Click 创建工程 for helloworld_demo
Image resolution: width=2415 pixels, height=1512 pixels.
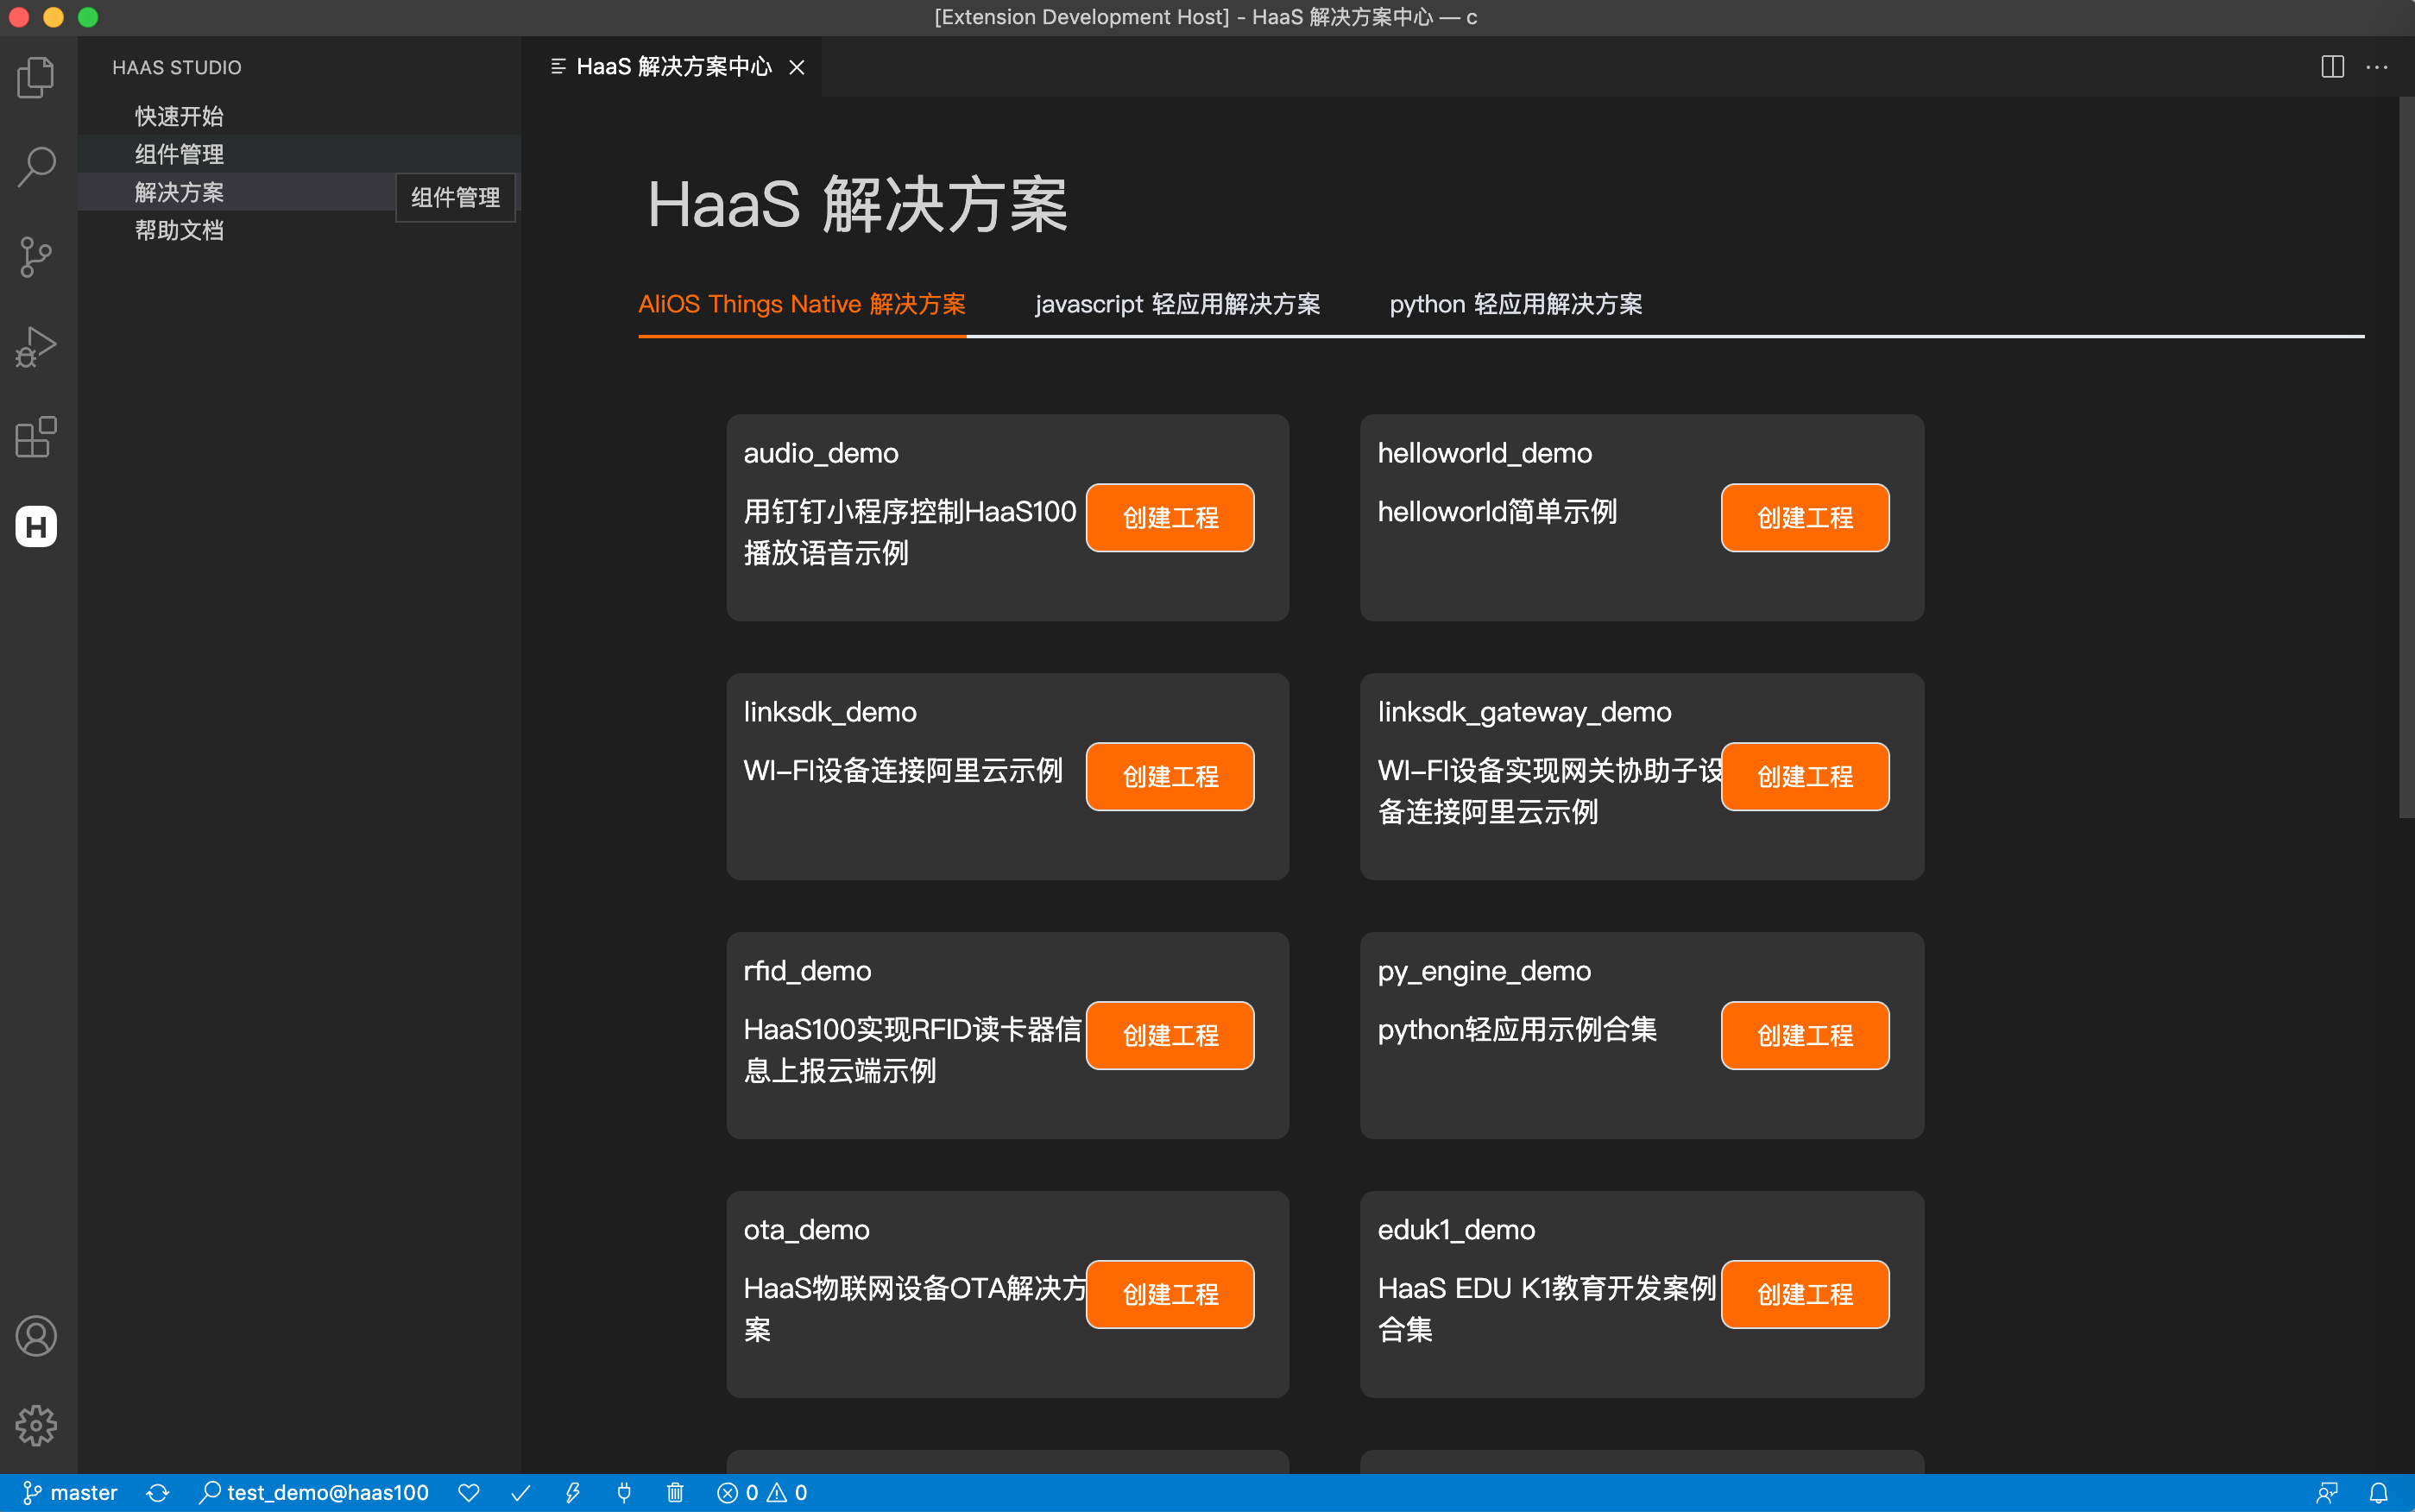point(1804,518)
